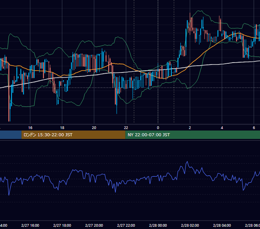This screenshot has height=229, width=260.
Task: Click the 18 hour axis label
Action: (x=62, y=128)
